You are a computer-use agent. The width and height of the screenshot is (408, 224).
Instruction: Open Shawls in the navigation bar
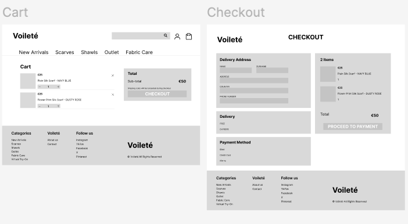tap(90, 52)
